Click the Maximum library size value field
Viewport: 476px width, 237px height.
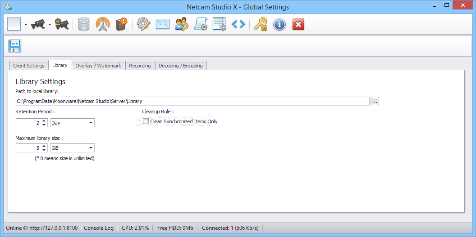(28, 148)
